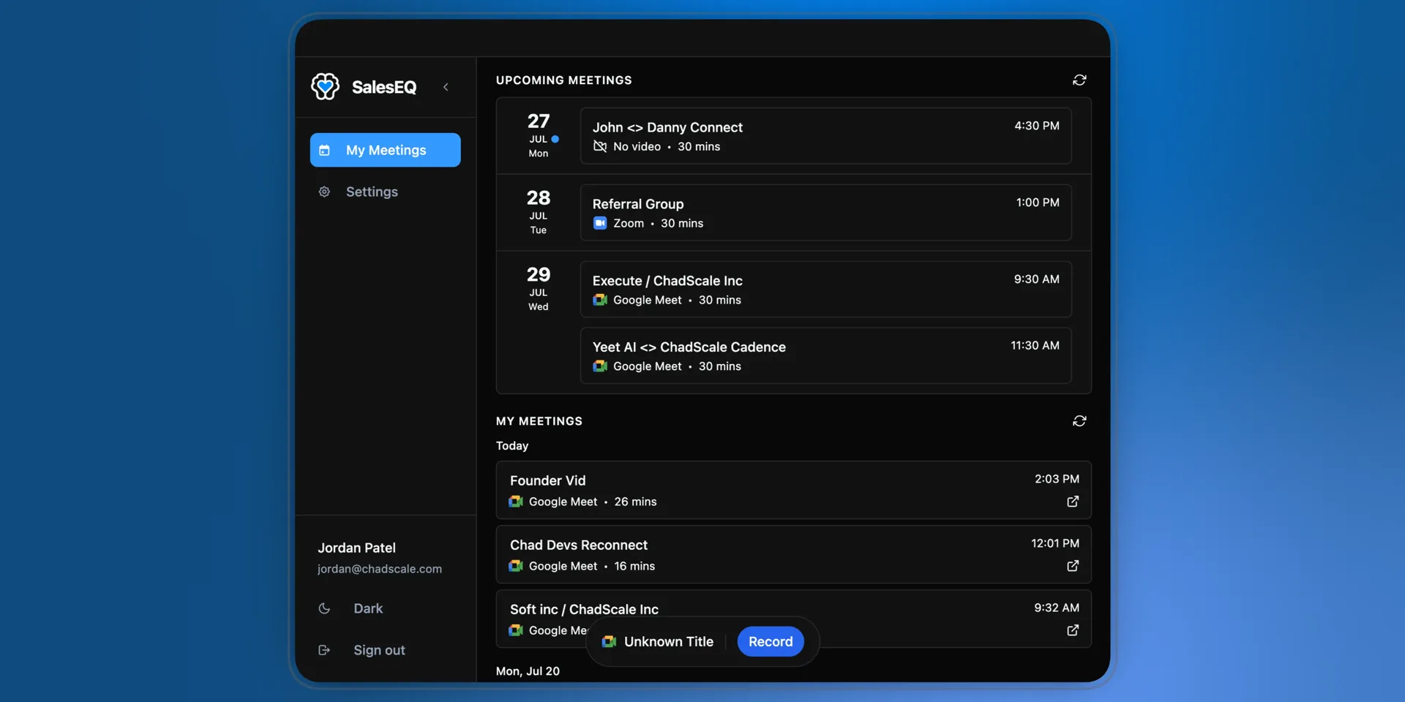This screenshot has height=702, width=1405.
Task: Select the 28 JUL Tue date
Action: (539, 212)
